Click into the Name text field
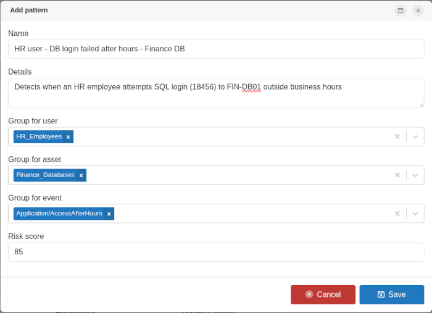Image resolution: width=432 pixels, height=313 pixels. pyautogui.click(x=216, y=49)
